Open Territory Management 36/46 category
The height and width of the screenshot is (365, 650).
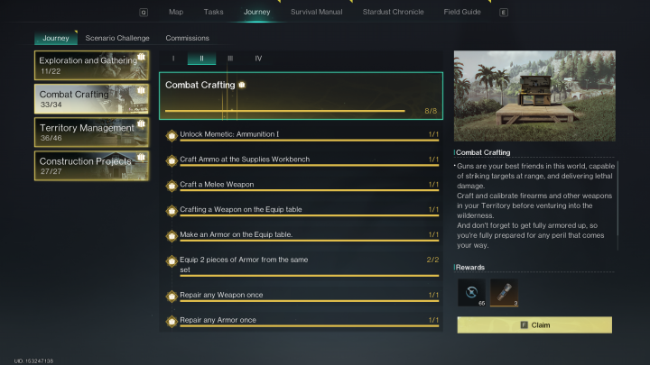tap(91, 132)
